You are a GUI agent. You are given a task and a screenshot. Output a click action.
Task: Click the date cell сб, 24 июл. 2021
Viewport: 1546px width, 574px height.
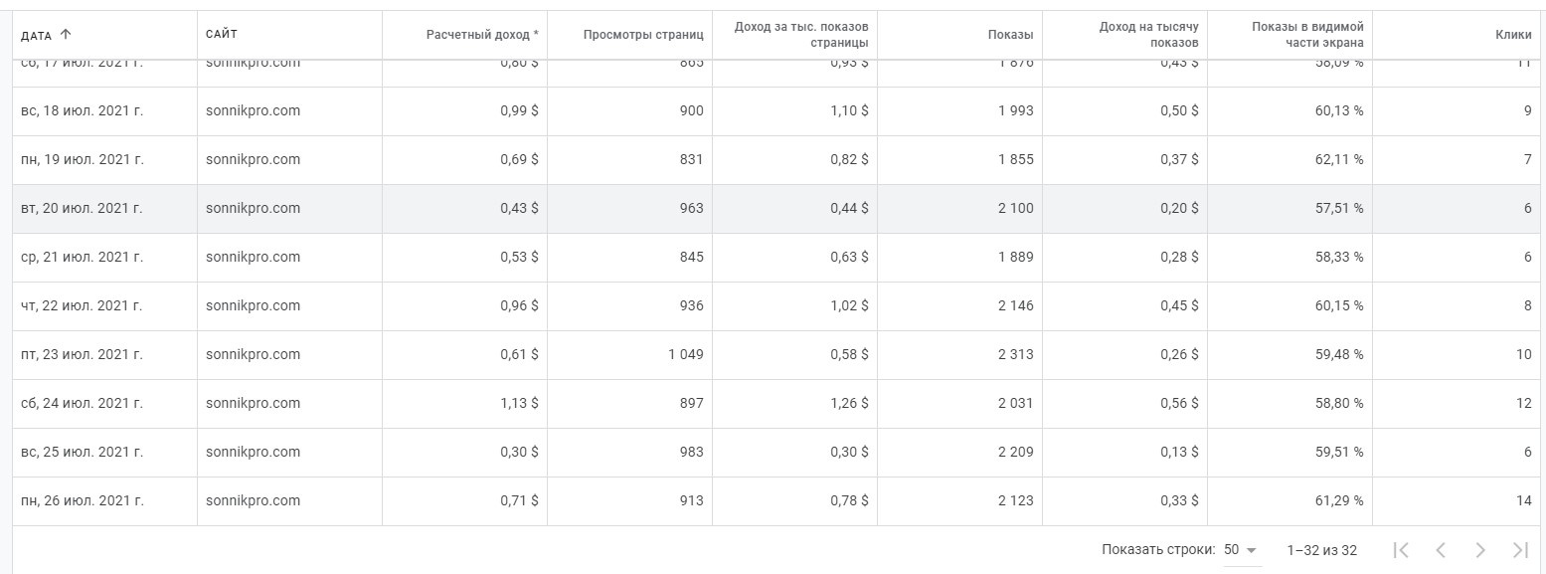(82, 404)
